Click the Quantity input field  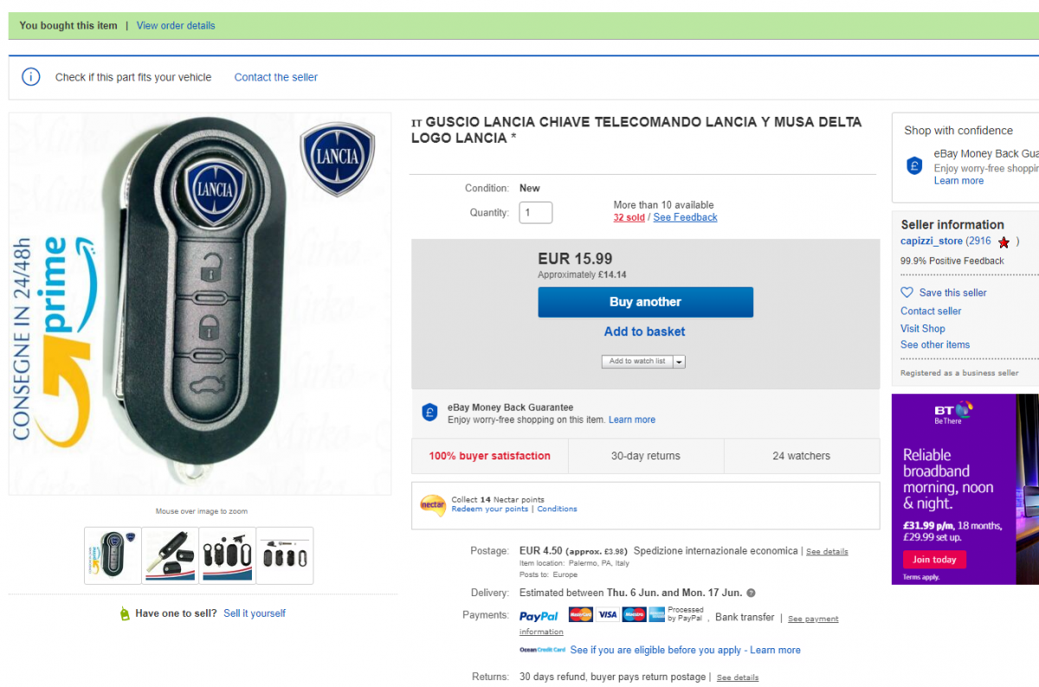click(535, 212)
